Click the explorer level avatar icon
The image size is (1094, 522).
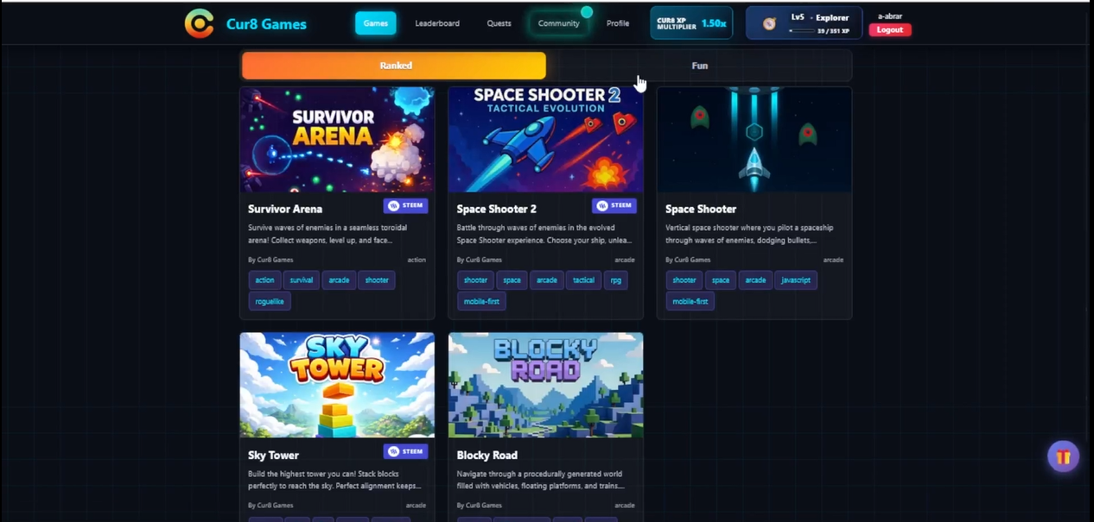(769, 23)
